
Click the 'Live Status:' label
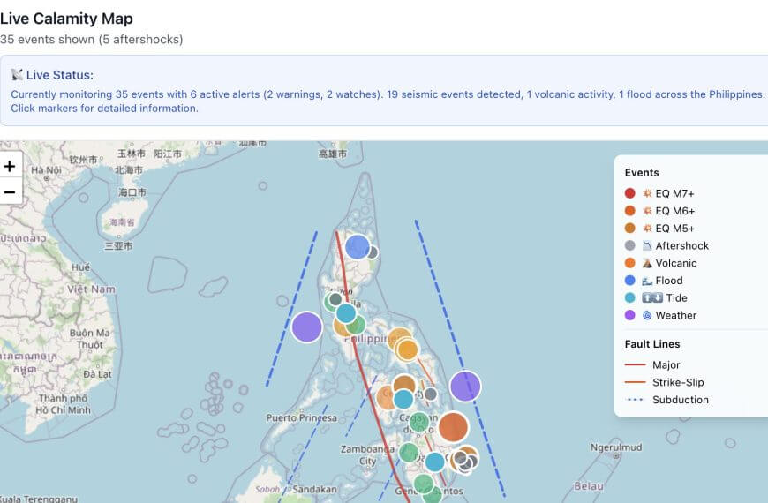(60, 75)
